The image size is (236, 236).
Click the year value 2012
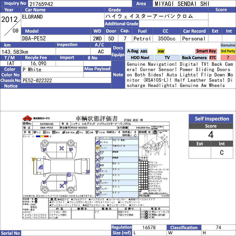(x=9, y=19)
